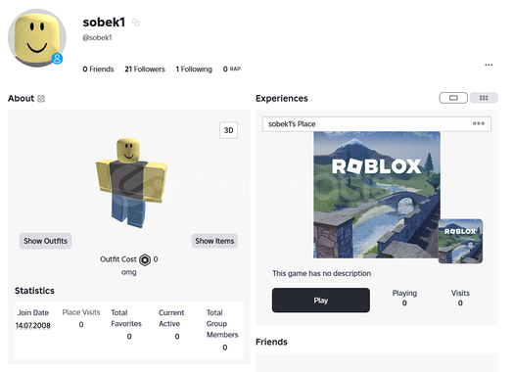Click the Show Outfits button

click(x=45, y=241)
